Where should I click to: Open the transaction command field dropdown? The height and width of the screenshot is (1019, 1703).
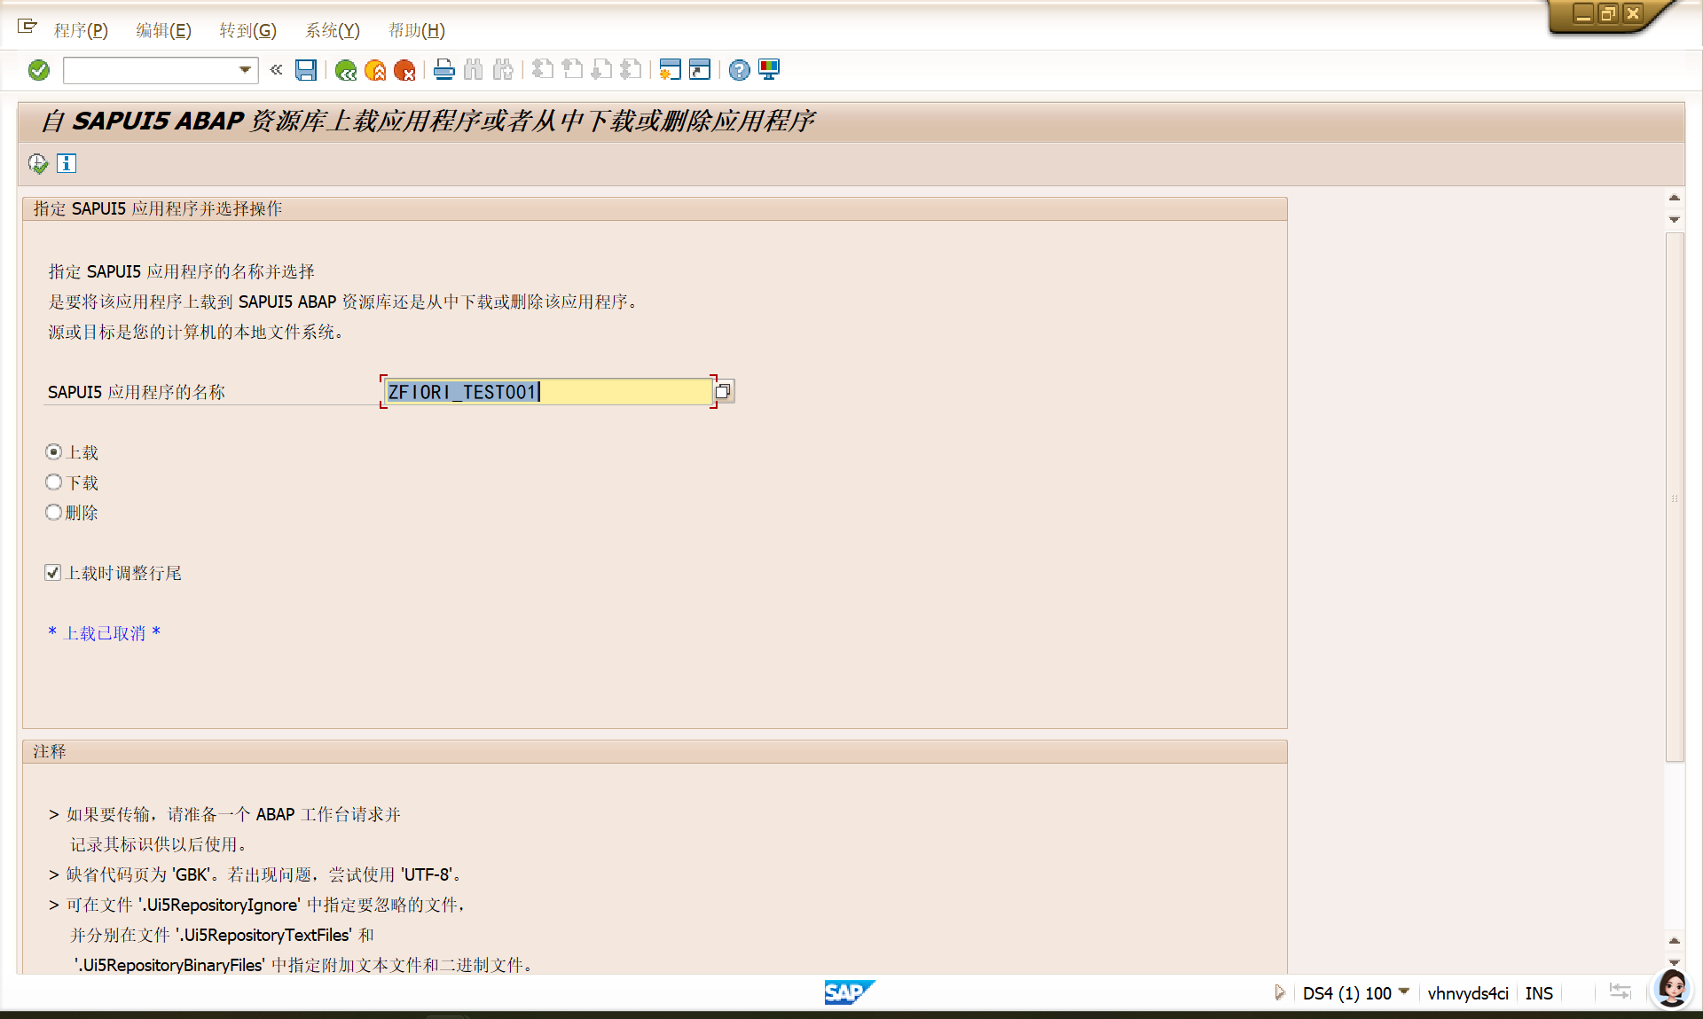coord(245,70)
